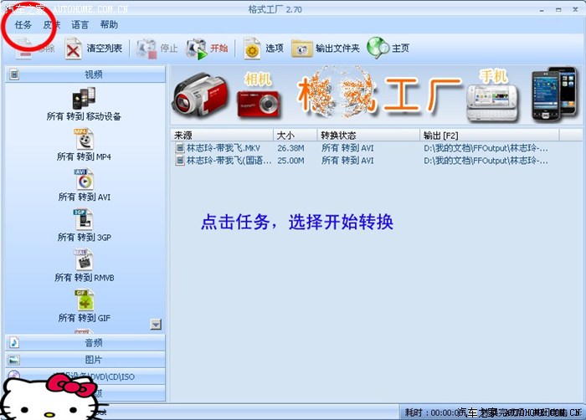Select 所有 转到 AVI icon in sidebar

(84, 180)
